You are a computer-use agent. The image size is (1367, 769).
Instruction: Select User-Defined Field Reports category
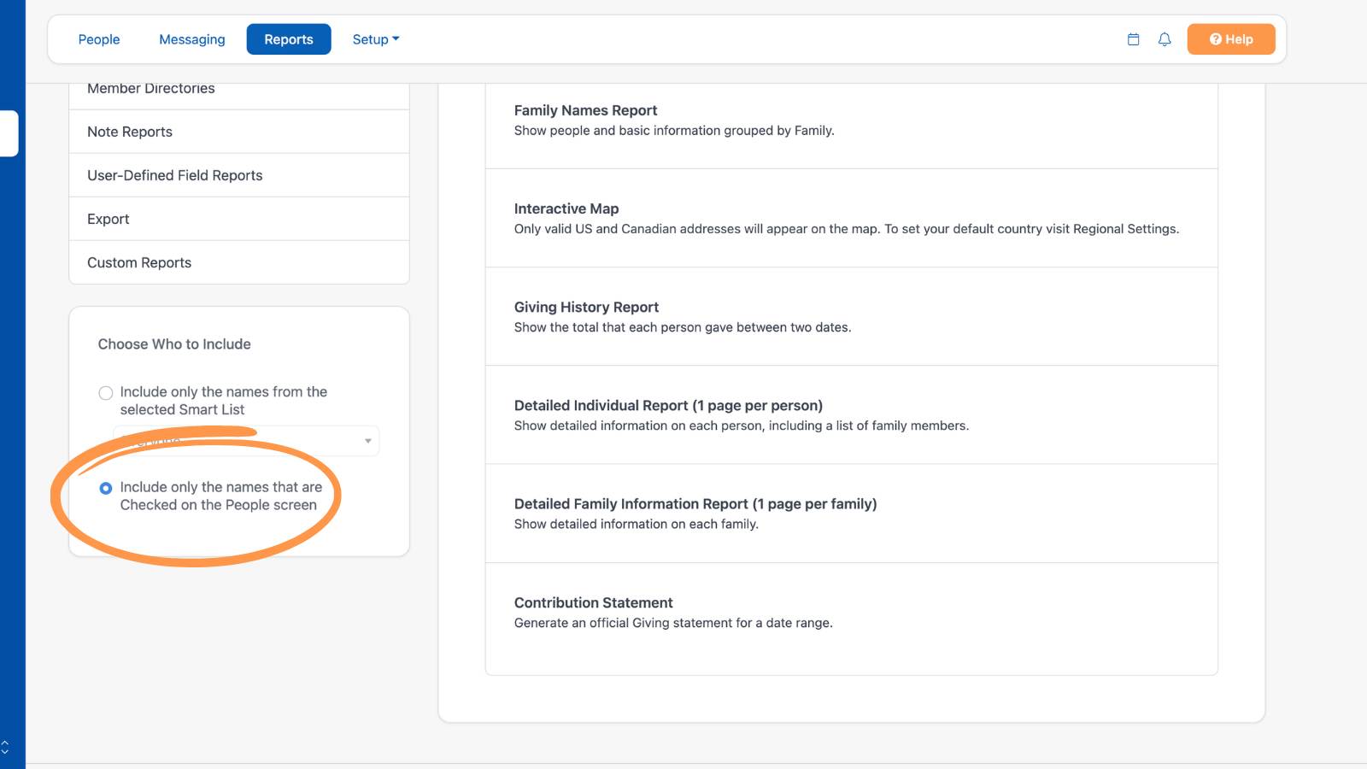[239, 175]
